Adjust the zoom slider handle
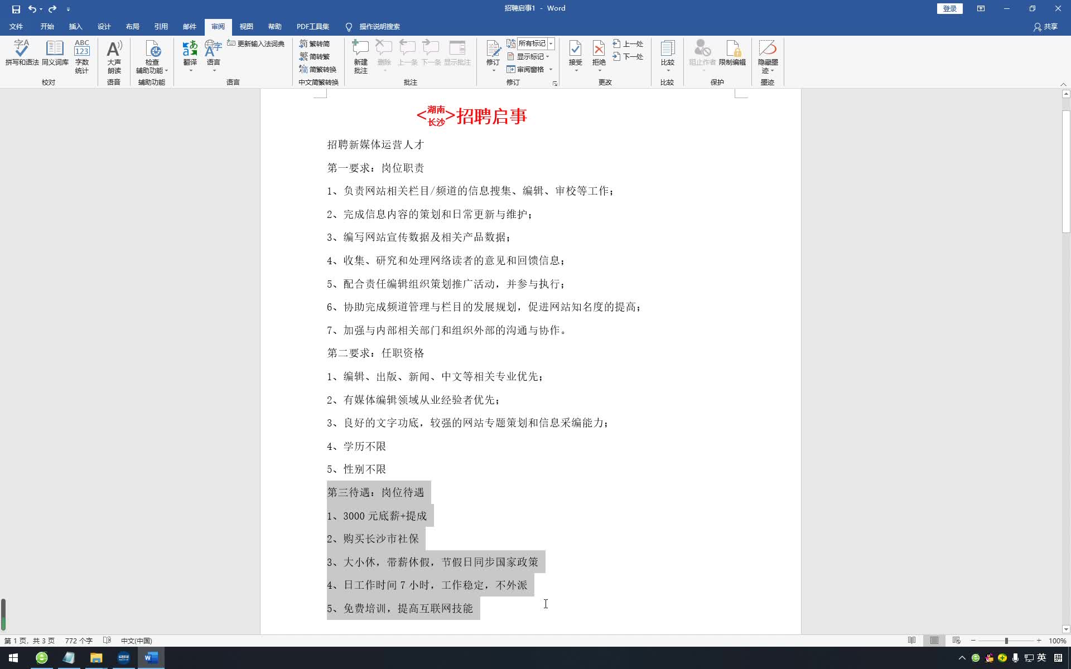The height and width of the screenshot is (669, 1071). coord(1006,641)
